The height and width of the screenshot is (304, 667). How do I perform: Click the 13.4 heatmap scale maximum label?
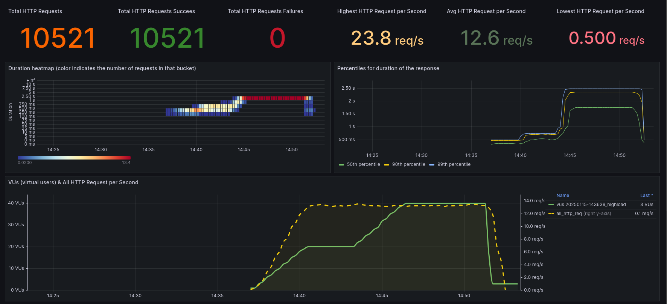click(126, 163)
